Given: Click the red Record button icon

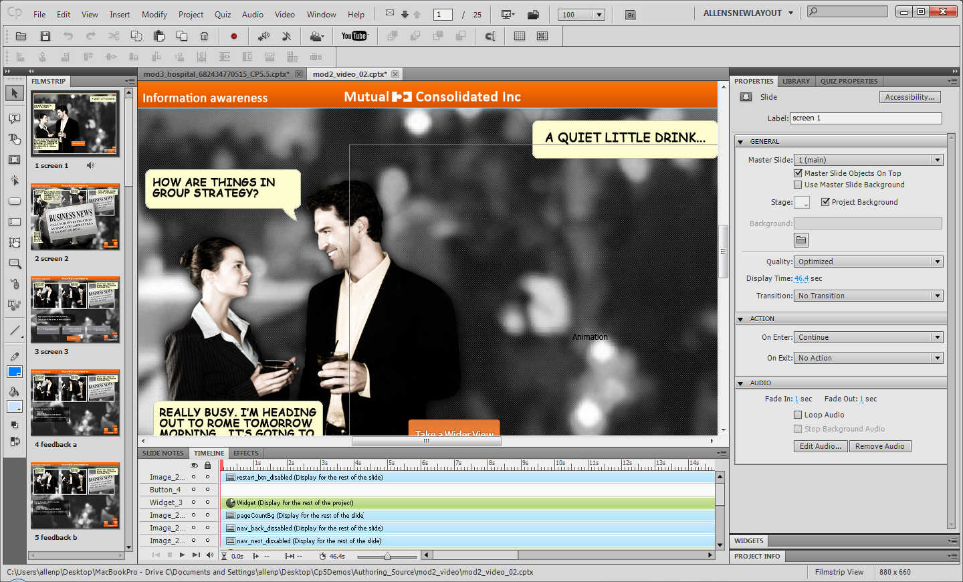Looking at the screenshot, I should 233,36.
